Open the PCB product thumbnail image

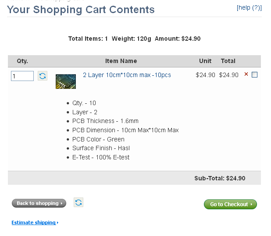click(x=66, y=81)
